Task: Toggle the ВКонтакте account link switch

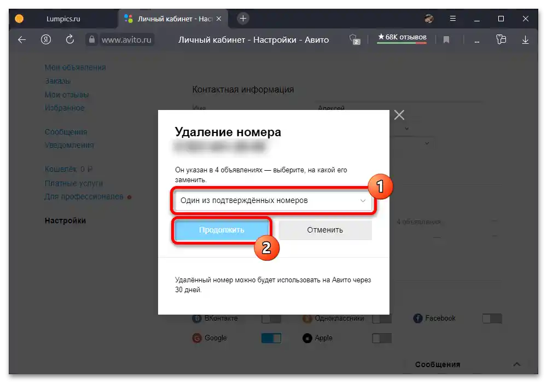Action: click(271, 318)
